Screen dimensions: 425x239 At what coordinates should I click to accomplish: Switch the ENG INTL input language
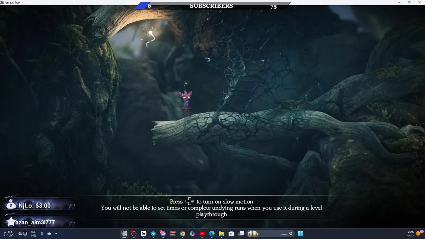(x=34, y=234)
